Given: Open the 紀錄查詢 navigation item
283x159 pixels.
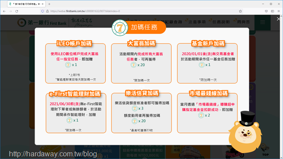Looking at the screenshot, I should tap(173, 22).
